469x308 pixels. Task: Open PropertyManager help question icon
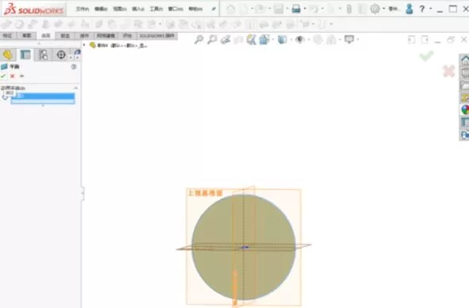pos(74,67)
